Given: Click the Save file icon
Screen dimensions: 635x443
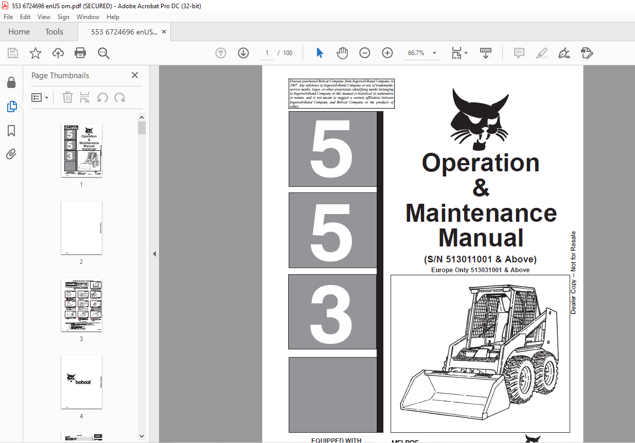Looking at the screenshot, I should click(13, 53).
